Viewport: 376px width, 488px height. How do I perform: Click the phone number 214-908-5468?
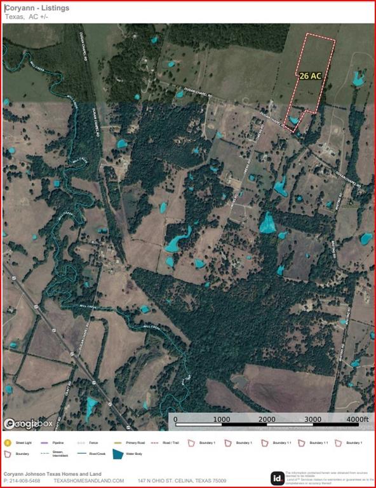point(22,481)
